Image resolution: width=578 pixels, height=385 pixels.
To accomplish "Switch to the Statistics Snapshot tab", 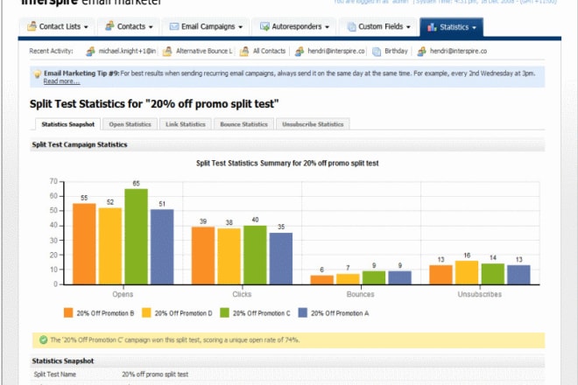I will tap(67, 124).
